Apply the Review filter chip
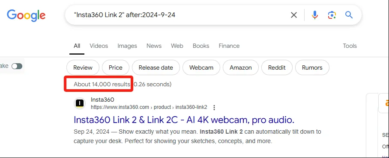The height and width of the screenshot is (158, 389). (83, 67)
